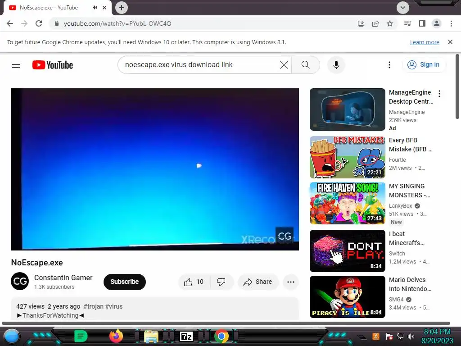The height and width of the screenshot is (346, 461).
Task: Click the horizontal scrollbar at bottom
Action: [226, 323]
